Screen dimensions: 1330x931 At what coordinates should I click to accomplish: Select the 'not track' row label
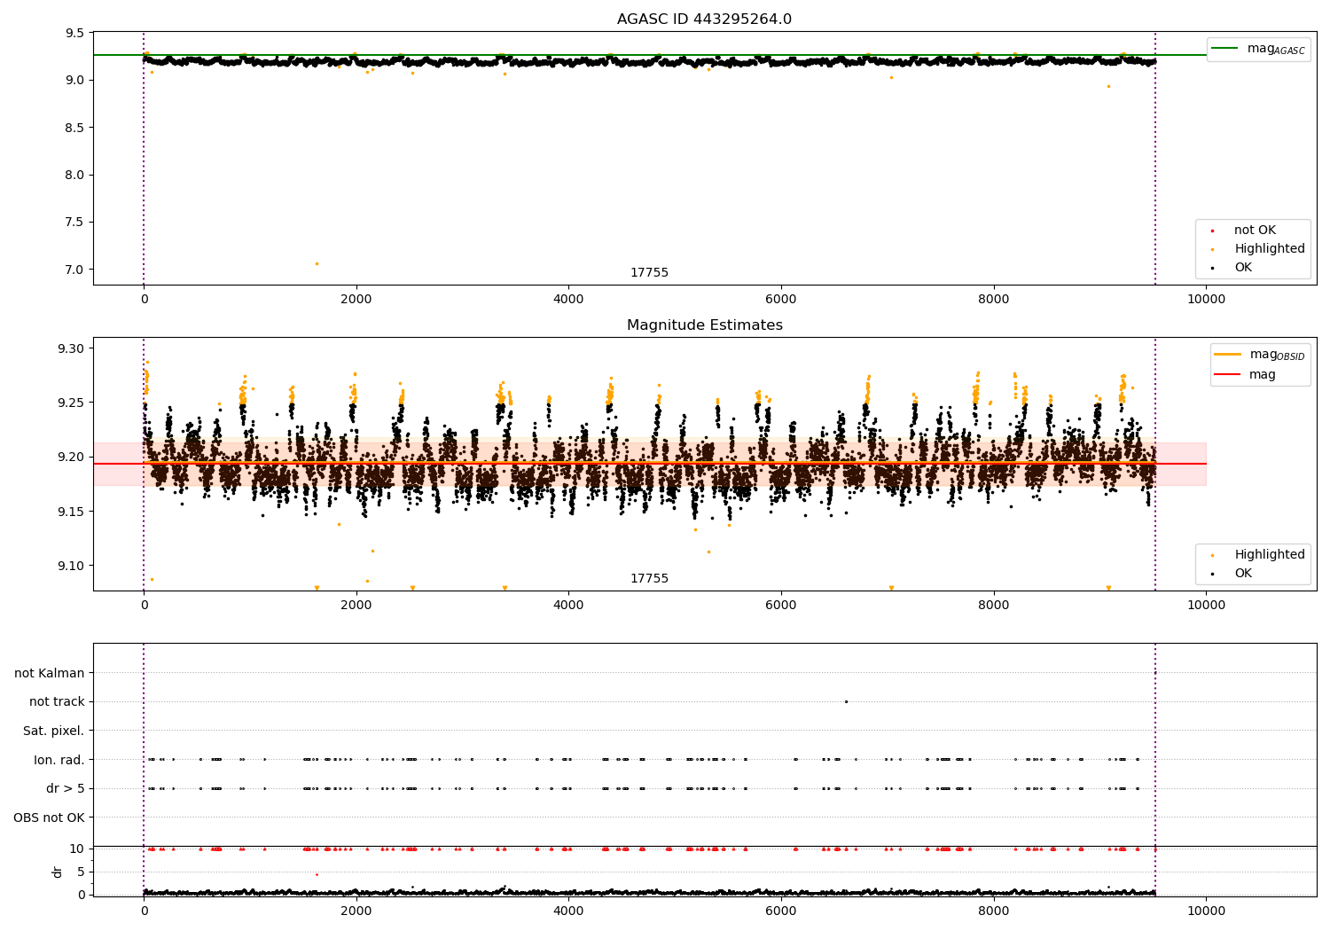click(57, 701)
